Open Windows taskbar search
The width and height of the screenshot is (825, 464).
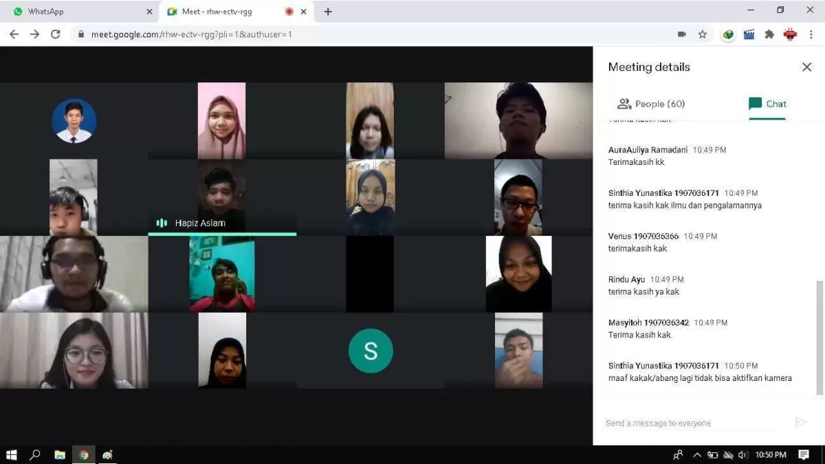click(x=35, y=454)
